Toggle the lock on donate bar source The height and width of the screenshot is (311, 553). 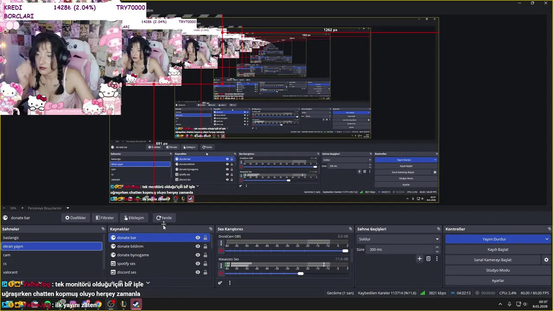205,238
